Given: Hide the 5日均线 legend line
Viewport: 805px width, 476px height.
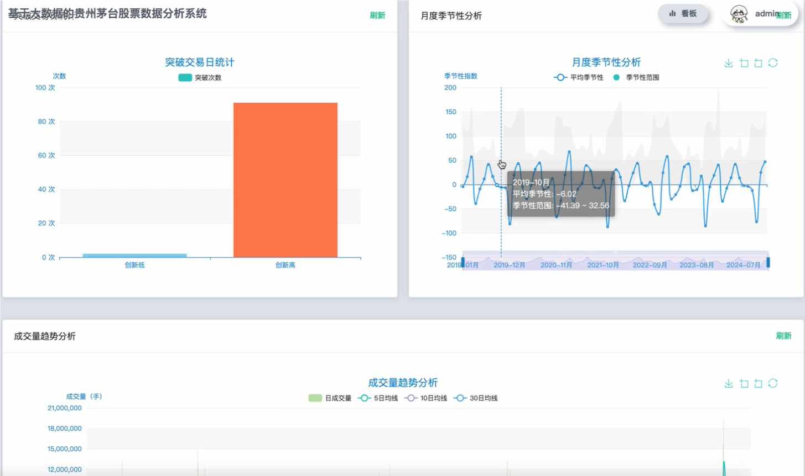Looking at the screenshot, I should [x=378, y=398].
